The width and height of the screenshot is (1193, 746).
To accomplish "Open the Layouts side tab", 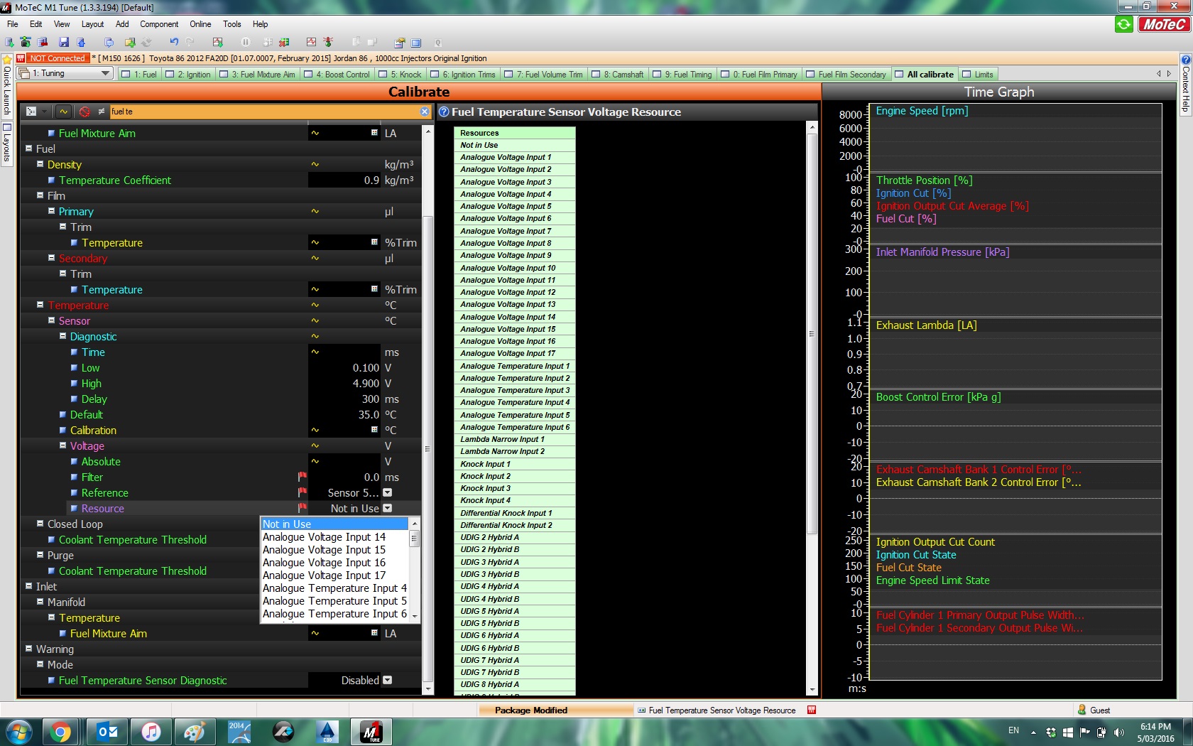I will coord(6,144).
